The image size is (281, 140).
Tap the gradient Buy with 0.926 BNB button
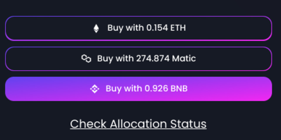pyautogui.click(x=138, y=89)
